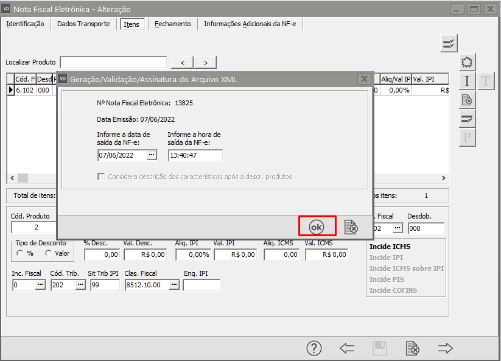Open the Cód. Trib. lookup button

(x=80, y=285)
